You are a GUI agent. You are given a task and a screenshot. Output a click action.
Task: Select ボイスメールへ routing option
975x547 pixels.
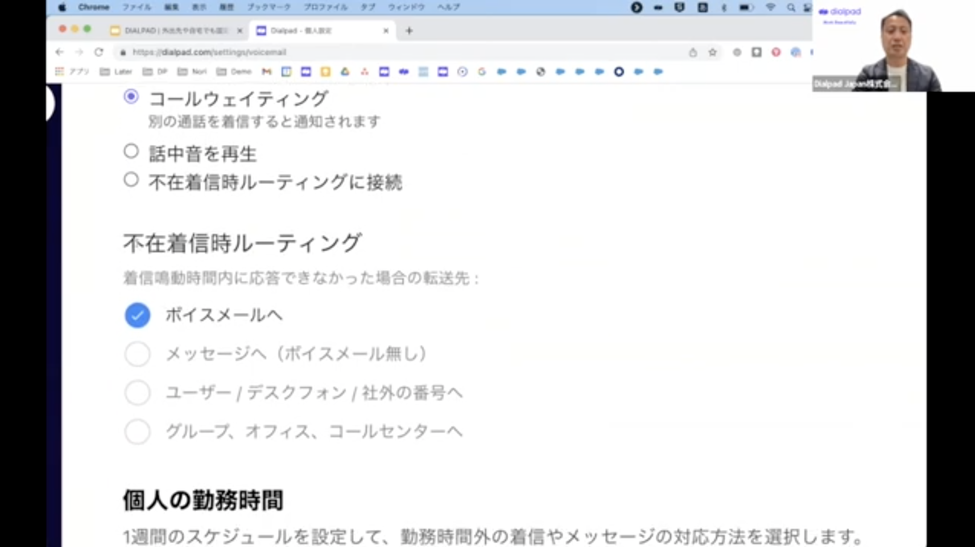137,315
